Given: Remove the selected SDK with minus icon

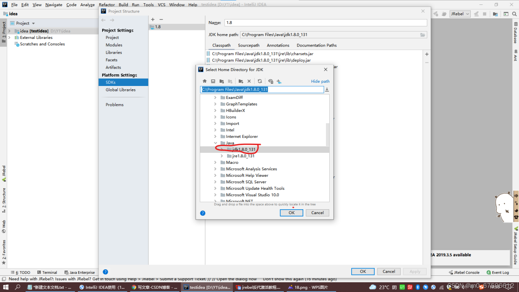Looking at the screenshot, I should pyautogui.click(x=161, y=19).
